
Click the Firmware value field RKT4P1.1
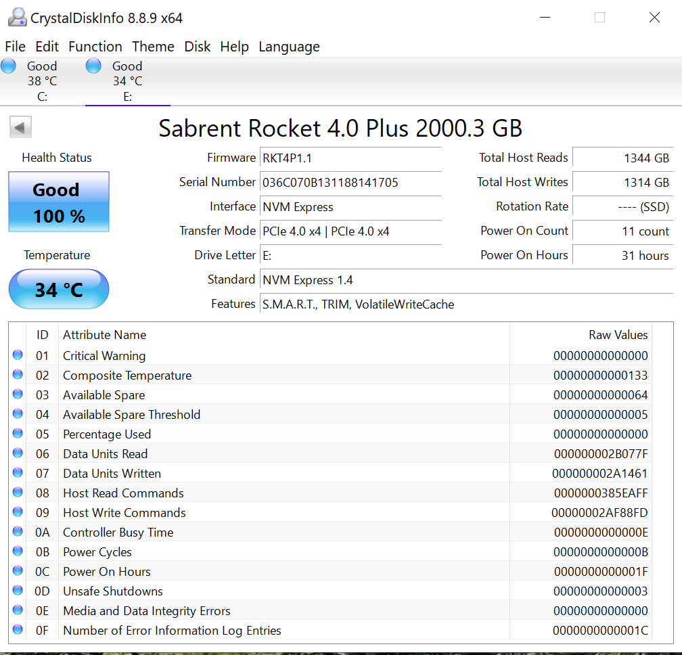coord(350,158)
